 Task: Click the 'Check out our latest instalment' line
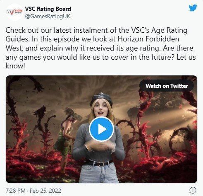[96, 30]
